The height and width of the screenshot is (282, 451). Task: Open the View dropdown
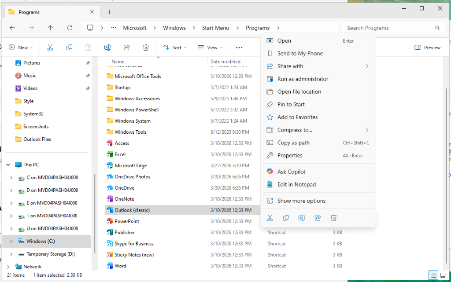pyautogui.click(x=210, y=48)
